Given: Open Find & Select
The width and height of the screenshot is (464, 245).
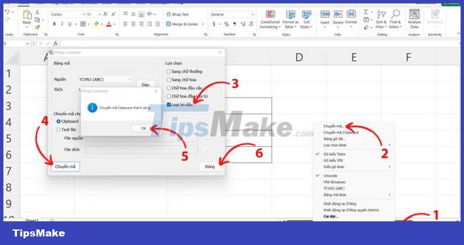Looking at the screenshot, I should [395, 20].
